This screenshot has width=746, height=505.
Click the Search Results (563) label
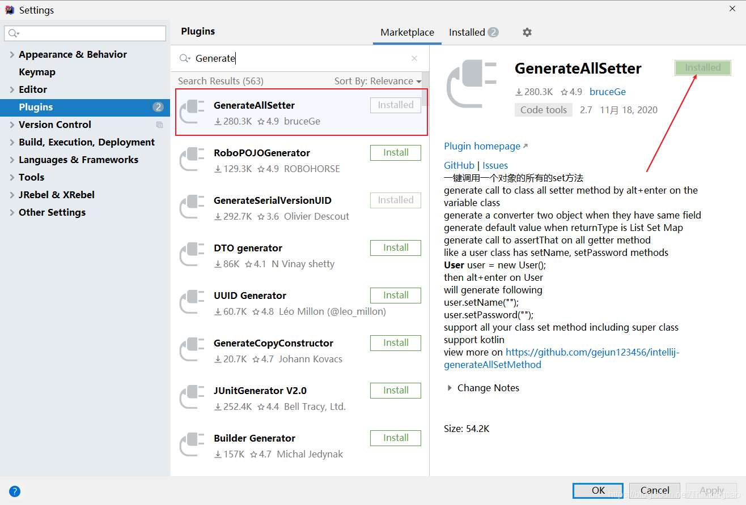pos(221,81)
